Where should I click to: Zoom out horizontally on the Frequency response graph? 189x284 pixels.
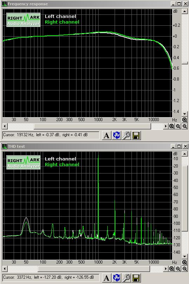coord(178,126)
